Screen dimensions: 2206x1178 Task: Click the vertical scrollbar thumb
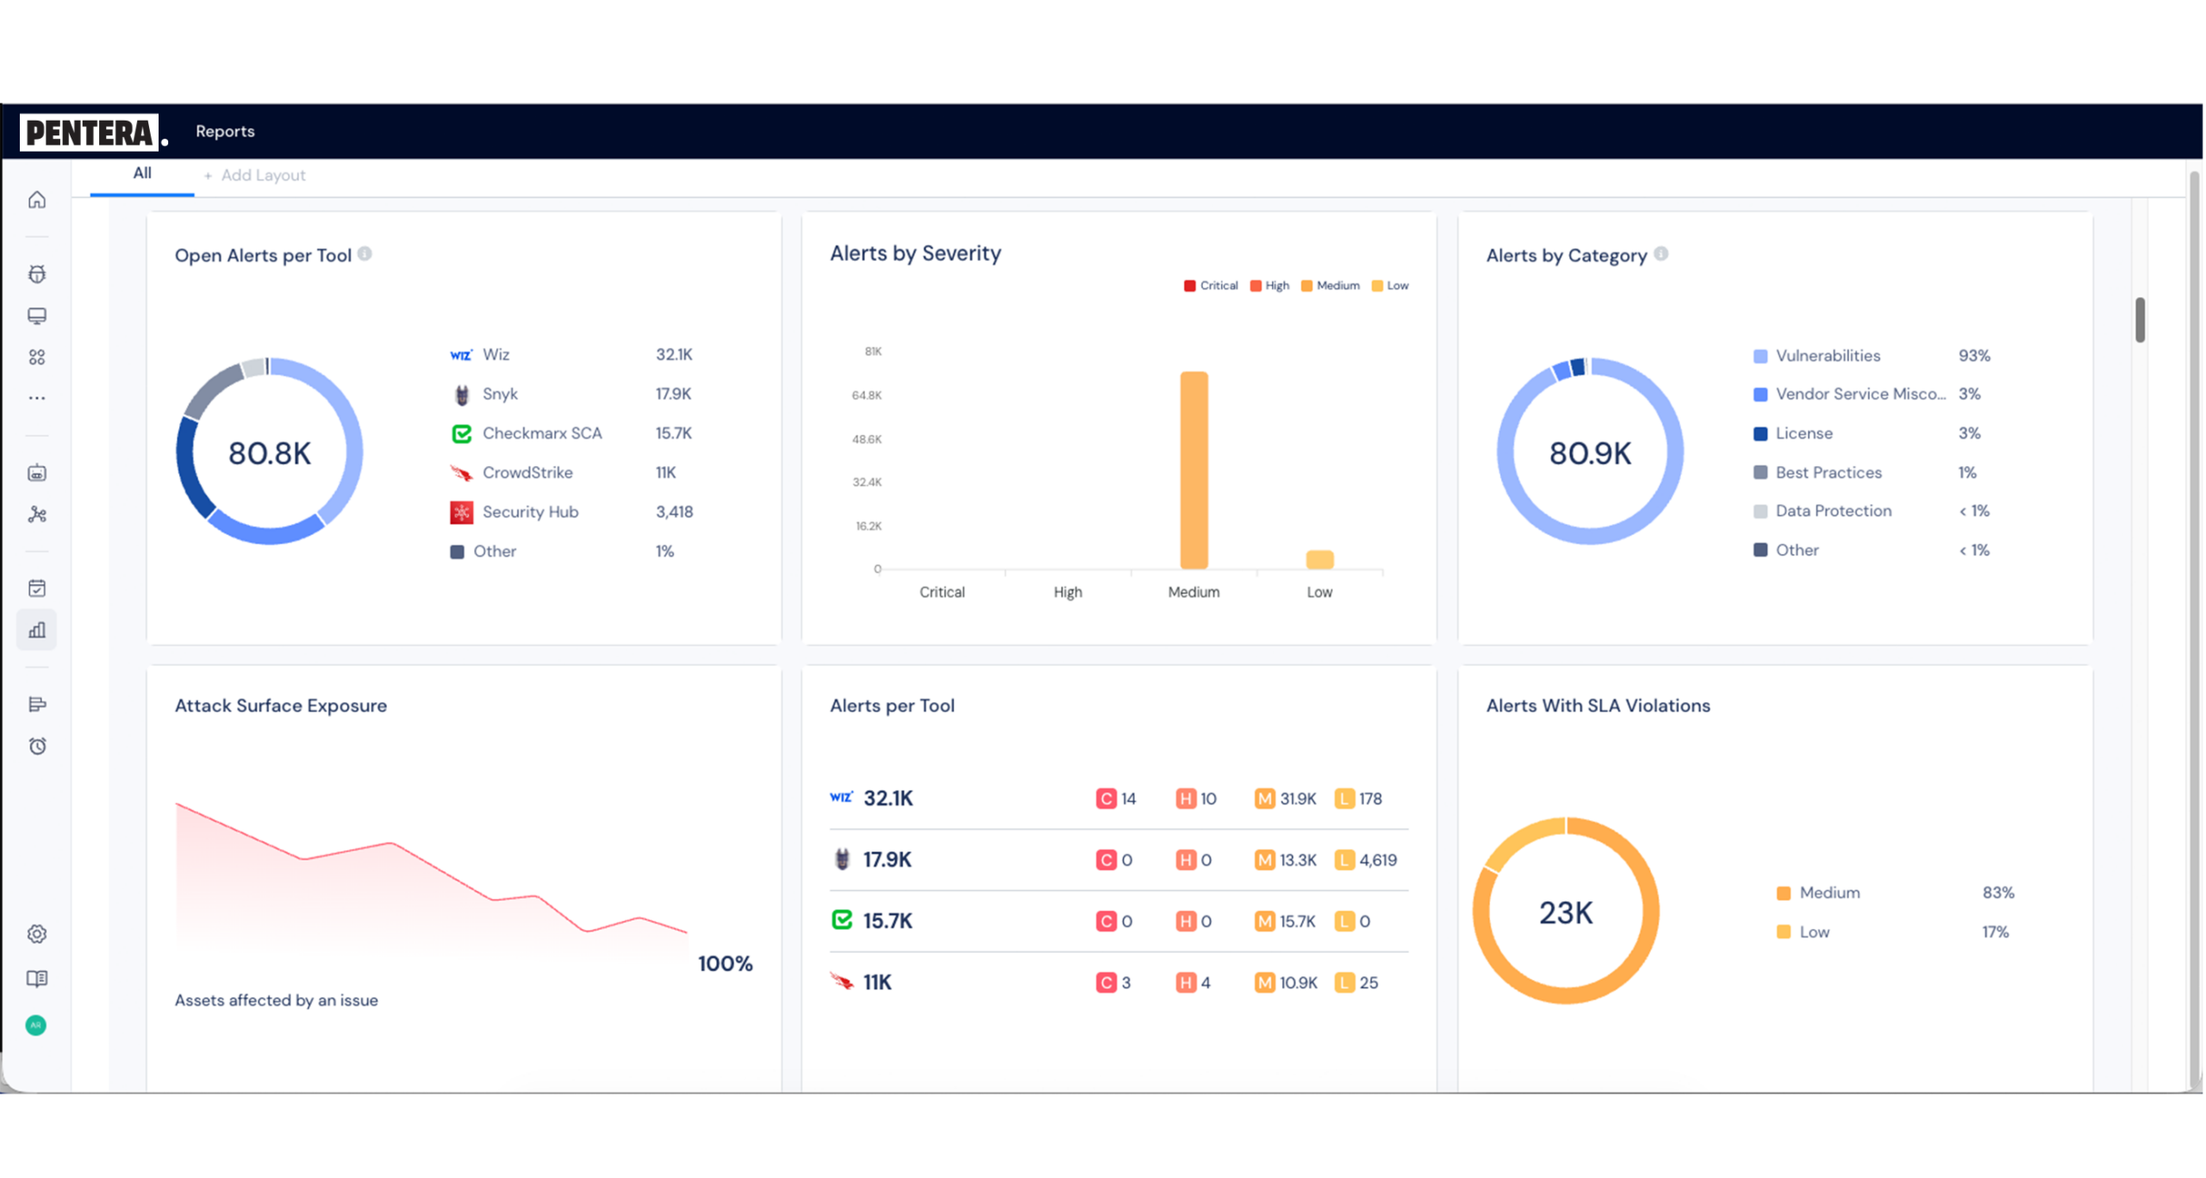coord(2140,320)
